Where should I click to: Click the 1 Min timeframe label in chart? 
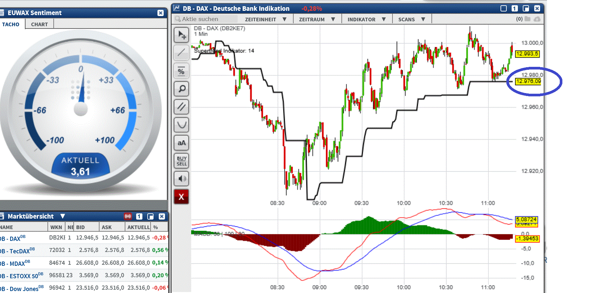point(201,34)
